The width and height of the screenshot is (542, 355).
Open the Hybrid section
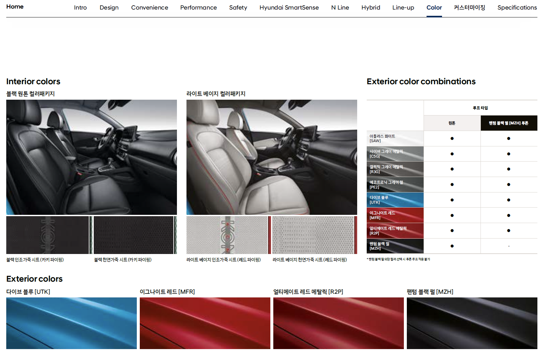click(371, 8)
